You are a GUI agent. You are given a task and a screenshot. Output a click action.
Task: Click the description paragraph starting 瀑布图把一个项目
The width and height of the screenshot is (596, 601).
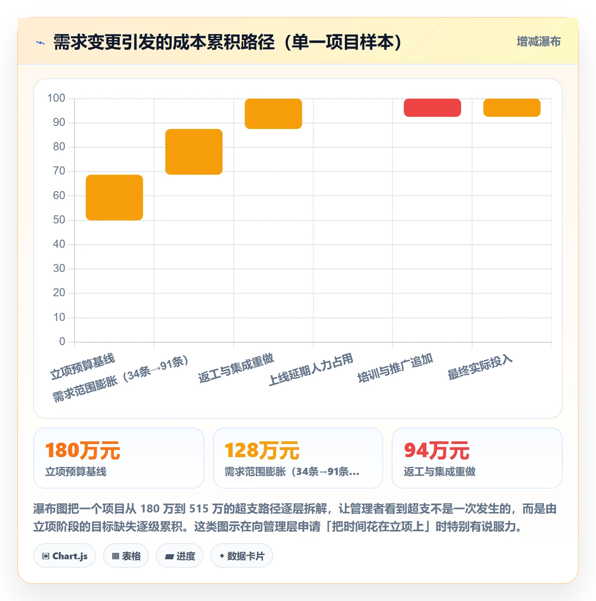pyautogui.click(x=295, y=518)
